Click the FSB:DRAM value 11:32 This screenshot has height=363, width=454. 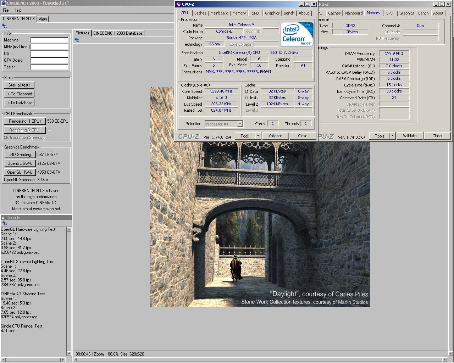coord(394,60)
